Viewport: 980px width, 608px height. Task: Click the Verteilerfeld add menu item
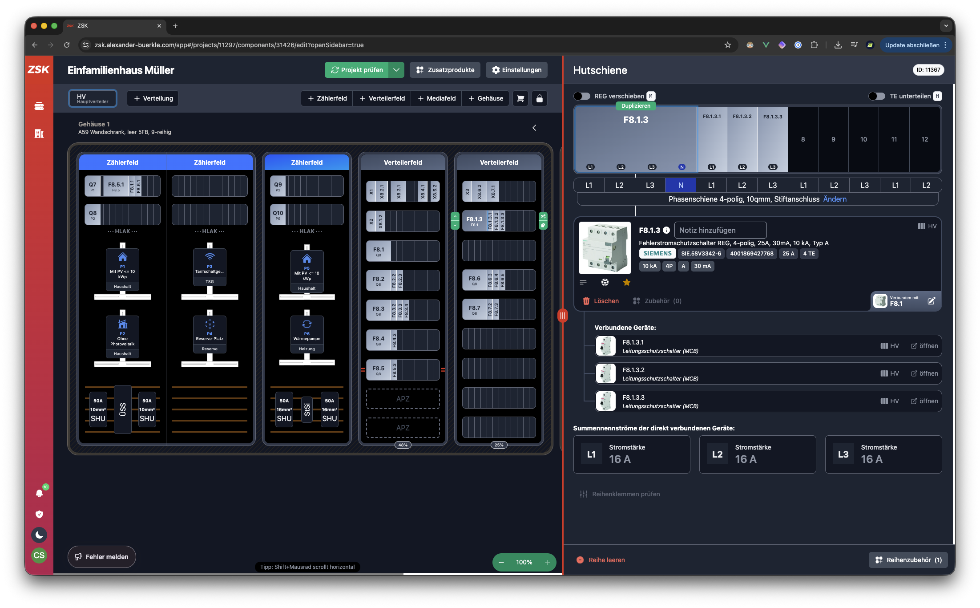click(x=382, y=98)
